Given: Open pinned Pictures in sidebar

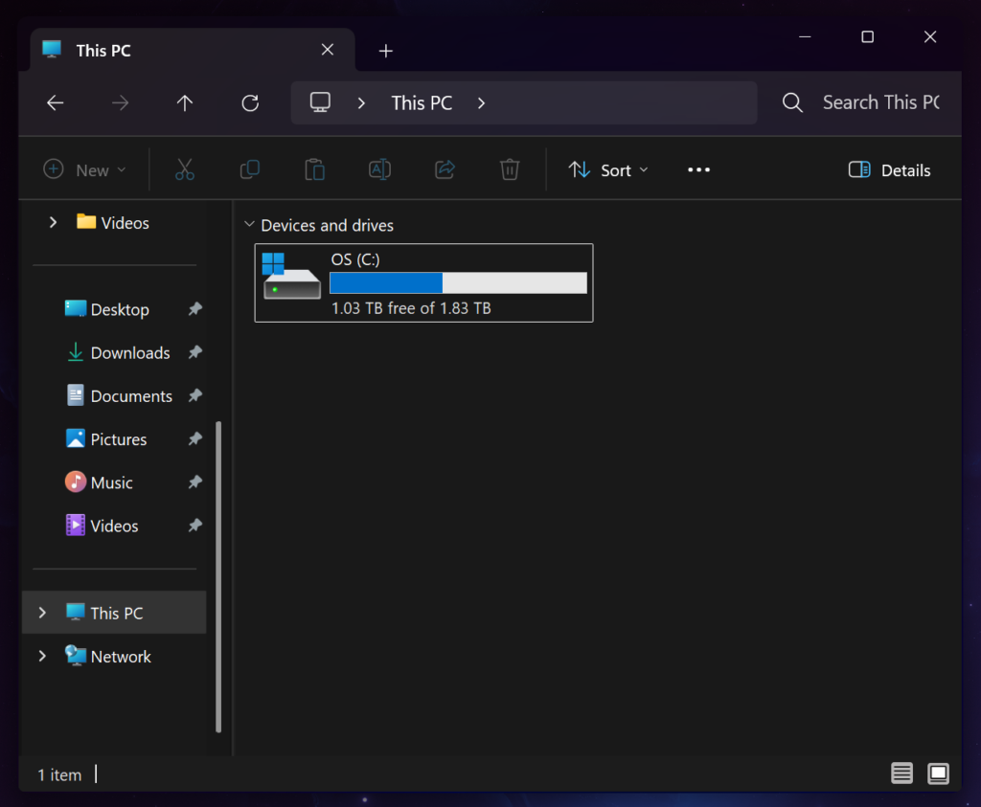Looking at the screenshot, I should coord(106,438).
